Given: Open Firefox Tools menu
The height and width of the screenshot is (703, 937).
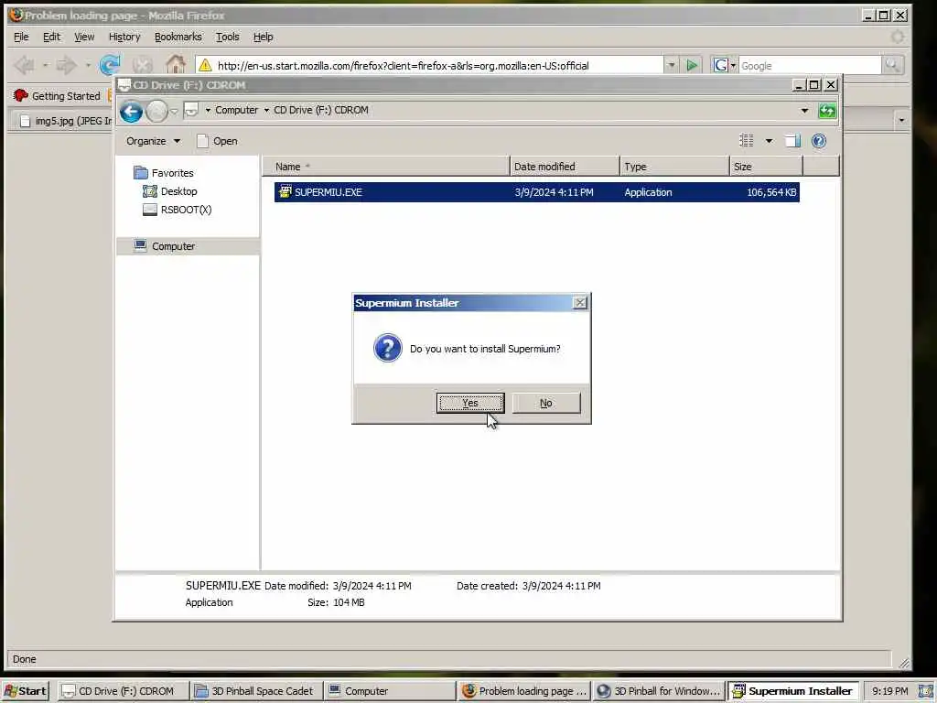Looking at the screenshot, I should click(227, 37).
